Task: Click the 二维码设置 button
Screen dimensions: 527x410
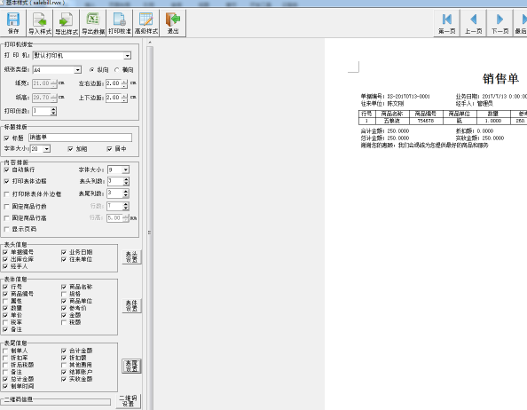Action: [x=128, y=401]
